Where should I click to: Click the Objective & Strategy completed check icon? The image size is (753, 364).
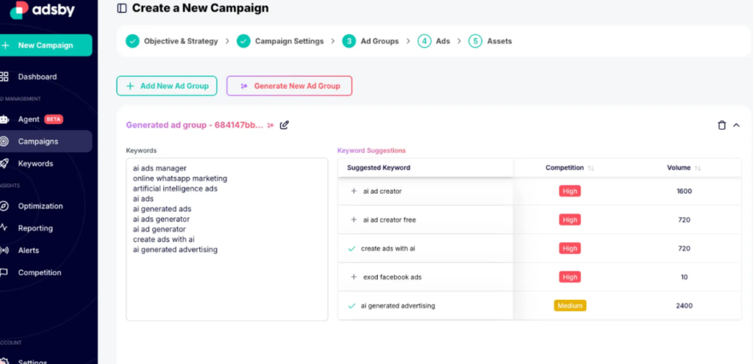click(x=132, y=41)
